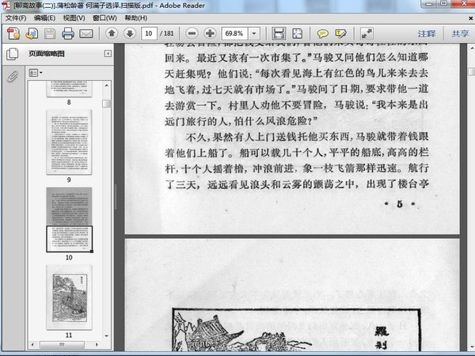Open the 共享 pane
This screenshot has height=356, width=475.
click(x=459, y=33)
